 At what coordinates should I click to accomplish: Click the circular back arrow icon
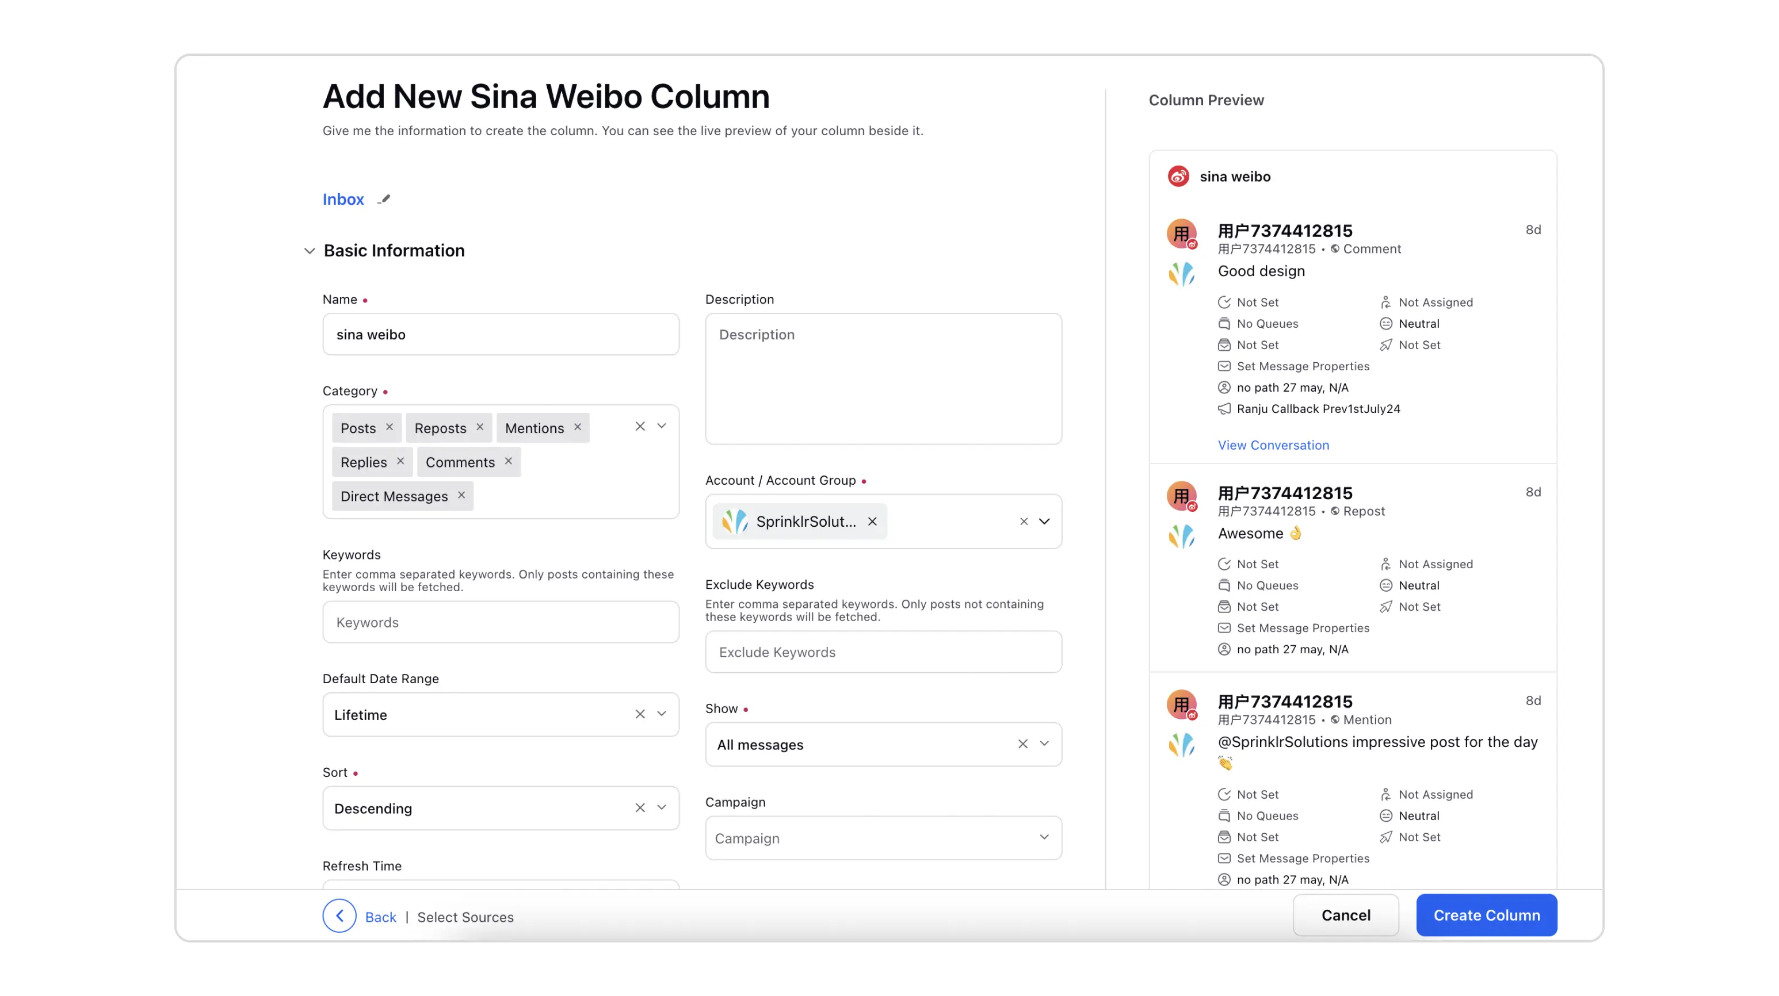pos(339,916)
